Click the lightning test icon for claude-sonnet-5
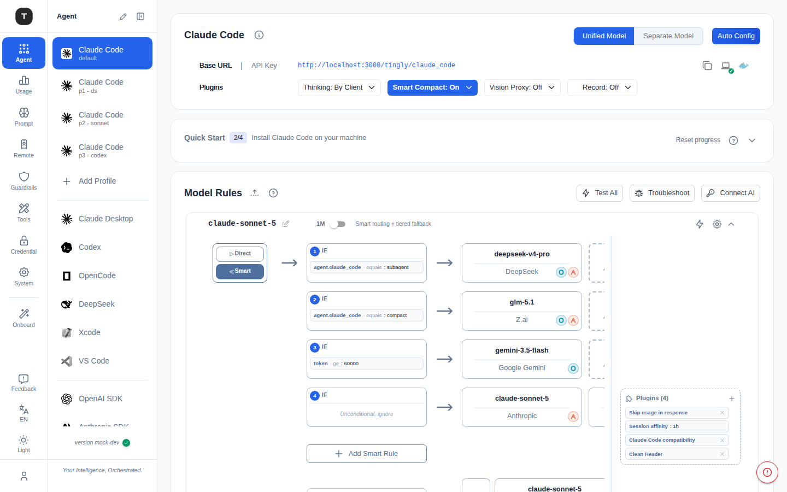 pyautogui.click(x=700, y=224)
